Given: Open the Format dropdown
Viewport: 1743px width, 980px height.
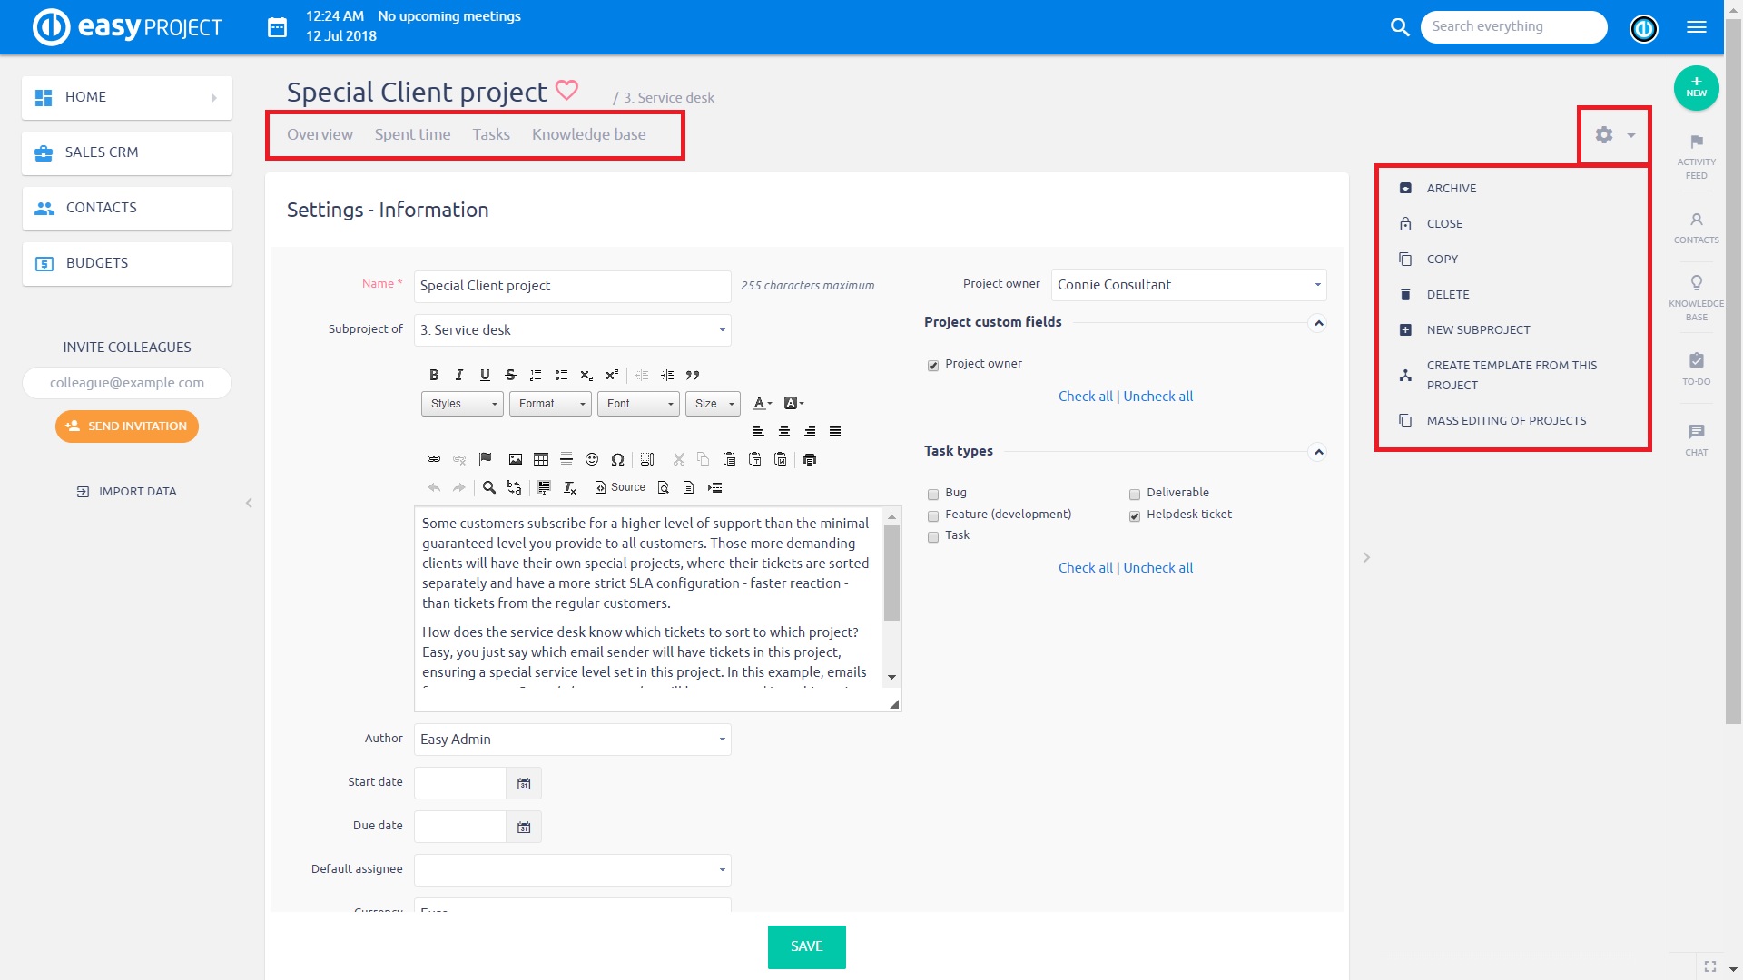Looking at the screenshot, I should click(x=550, y=404).
